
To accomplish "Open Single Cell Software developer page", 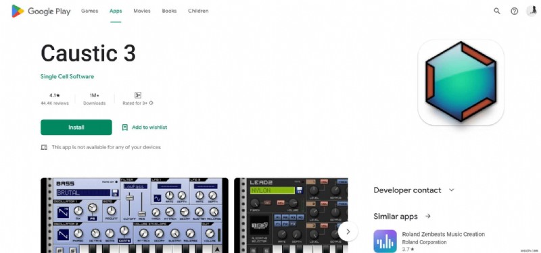I will click(x=67, y=76).
